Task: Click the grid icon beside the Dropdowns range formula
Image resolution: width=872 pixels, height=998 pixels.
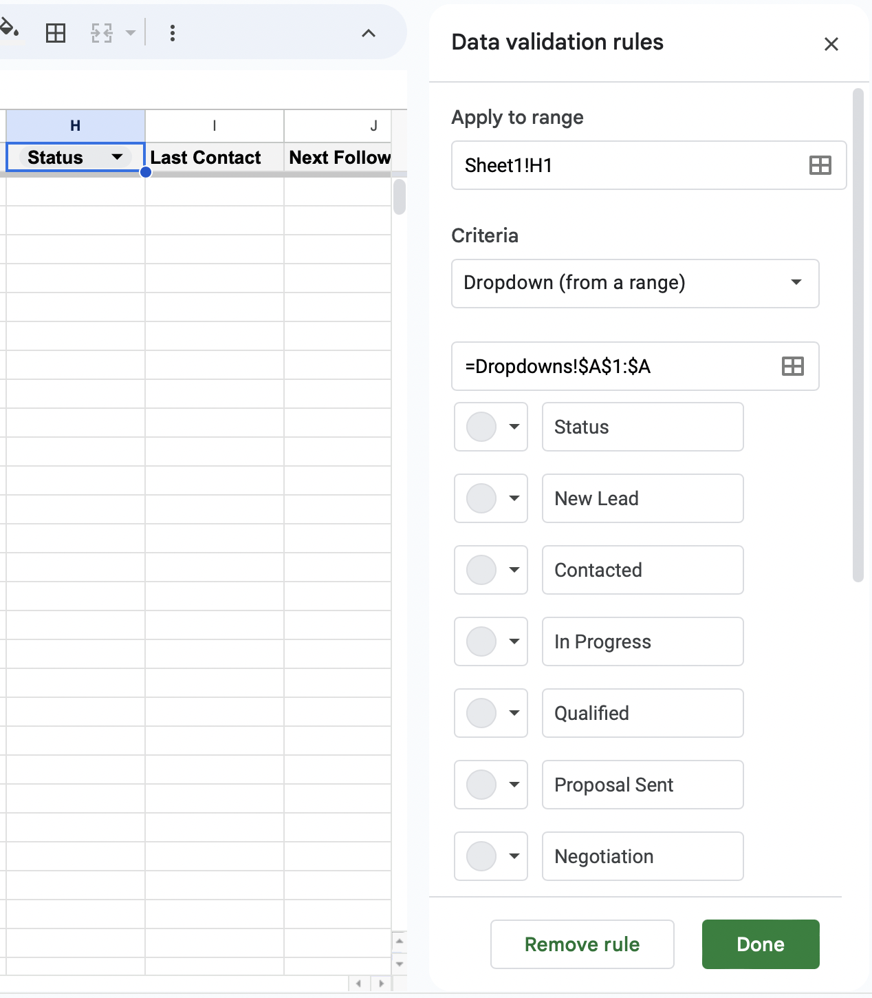Action: pyautogui.click(x=792, y=366)
